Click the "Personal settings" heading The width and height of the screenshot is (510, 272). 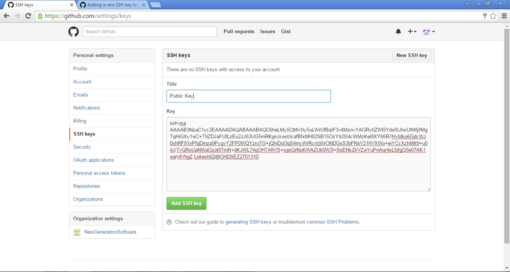[x=93, y=56]
